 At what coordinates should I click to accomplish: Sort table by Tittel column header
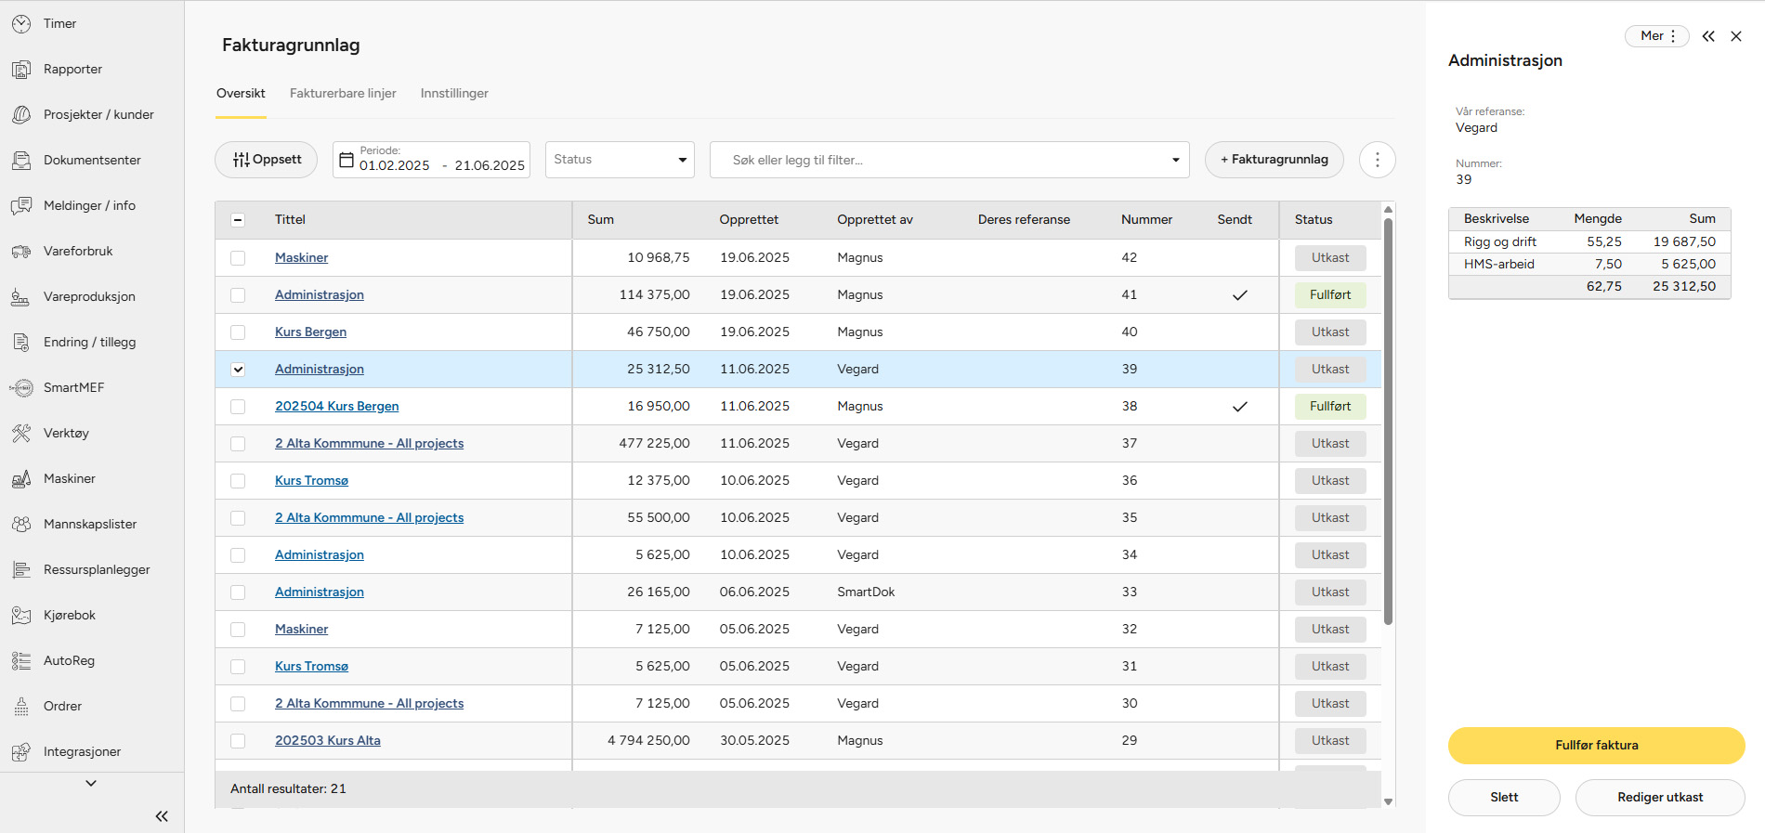click(x=290, y=219)
